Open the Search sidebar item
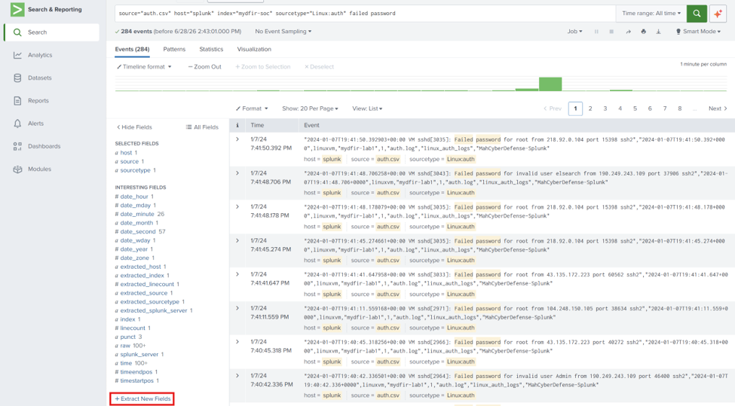 pos(51,32)
